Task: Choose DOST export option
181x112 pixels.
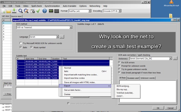Action: (x=126, y=96)
